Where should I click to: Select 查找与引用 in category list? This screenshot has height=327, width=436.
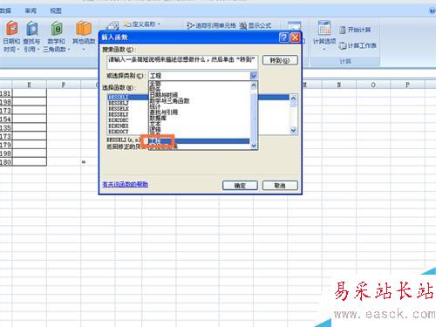pyautogui.click(x=164, y=112)
